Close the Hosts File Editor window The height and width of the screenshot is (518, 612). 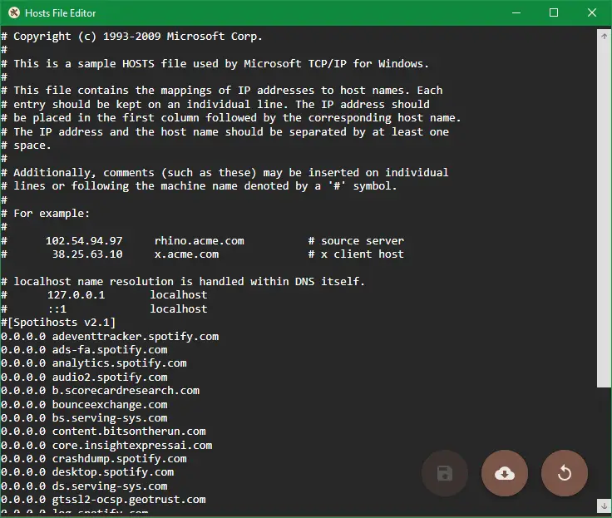tap(592, 12)
